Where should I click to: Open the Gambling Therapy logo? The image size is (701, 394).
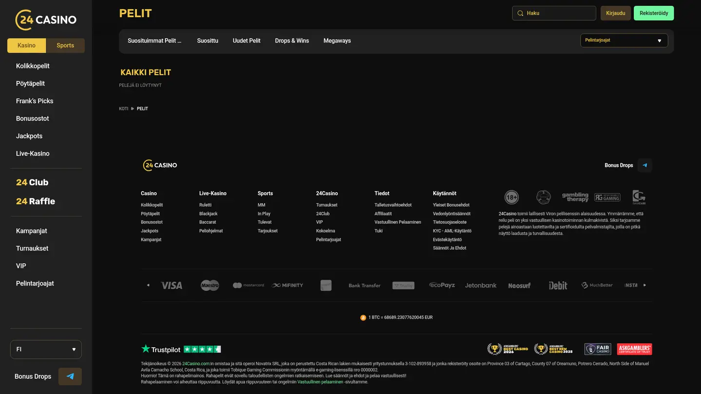[x=575, y=197]
